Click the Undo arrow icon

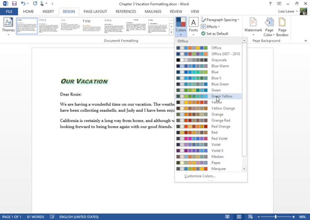tap(23, 3)
